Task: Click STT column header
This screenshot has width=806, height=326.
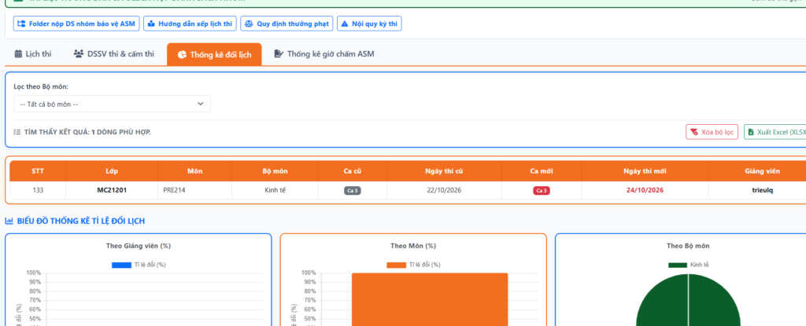Action: [x=38, y=171]
